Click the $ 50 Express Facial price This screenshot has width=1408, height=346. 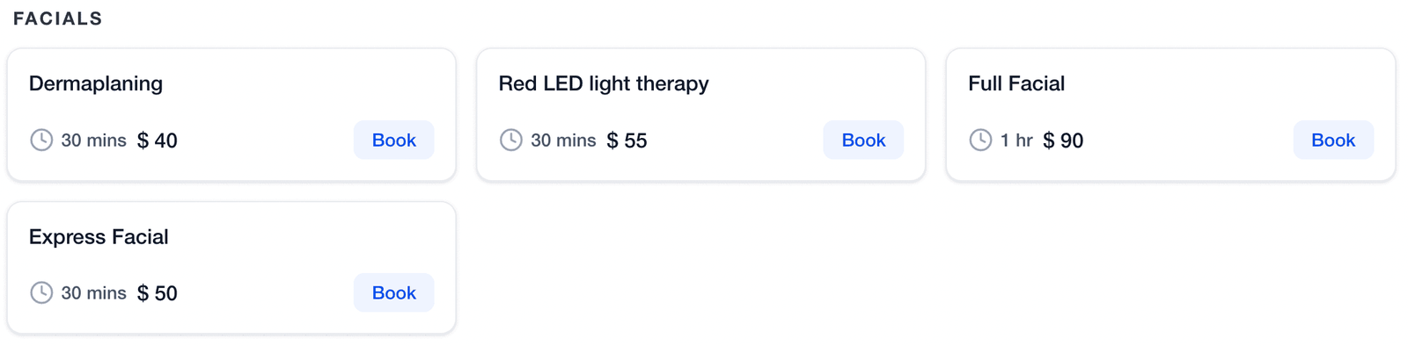click(158, 293)
